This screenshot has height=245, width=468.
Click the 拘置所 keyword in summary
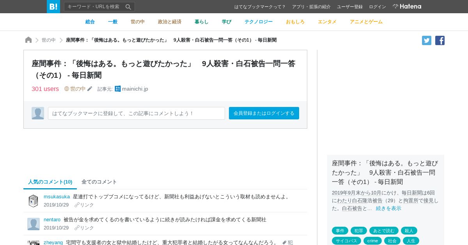(x=411, y=200)
